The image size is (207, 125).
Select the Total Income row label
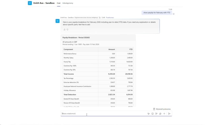pos(69,74)
